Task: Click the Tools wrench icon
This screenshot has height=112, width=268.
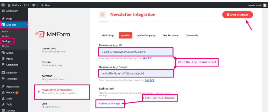Action: pos(3,104)
